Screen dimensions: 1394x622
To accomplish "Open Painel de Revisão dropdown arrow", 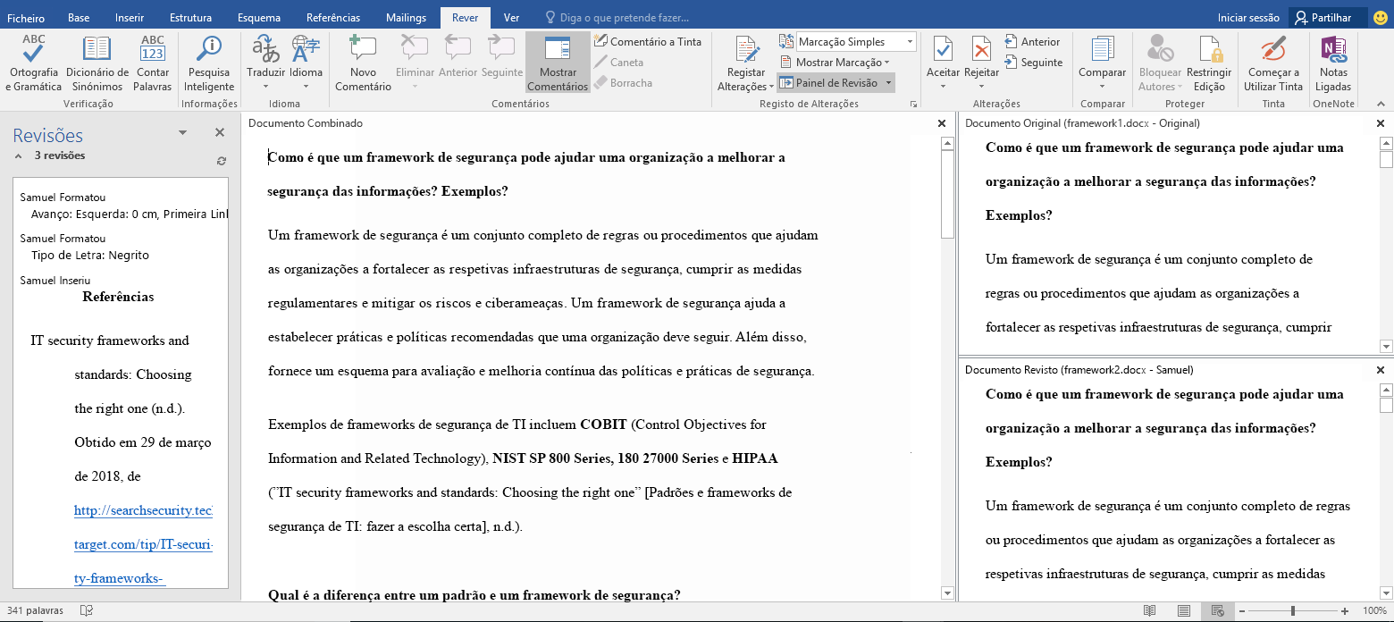I will [x=888, y=83].
